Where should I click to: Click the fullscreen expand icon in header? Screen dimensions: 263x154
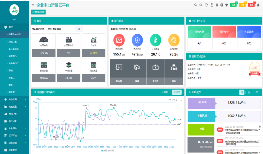217,5
